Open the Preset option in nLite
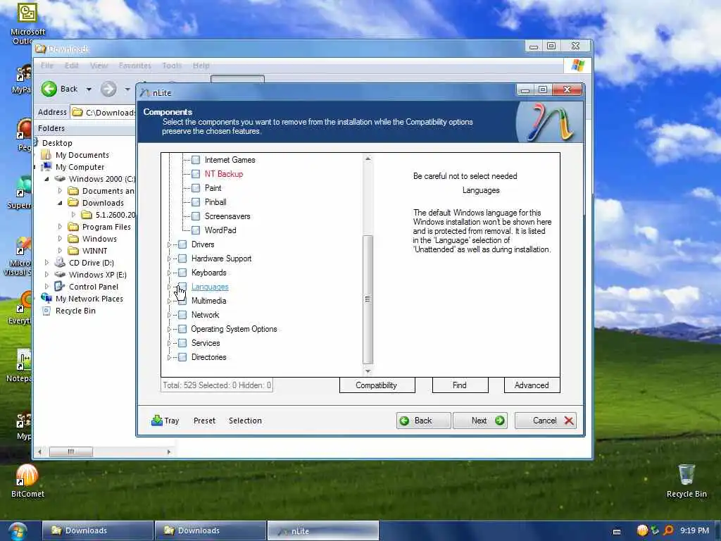 click(204, 421)
